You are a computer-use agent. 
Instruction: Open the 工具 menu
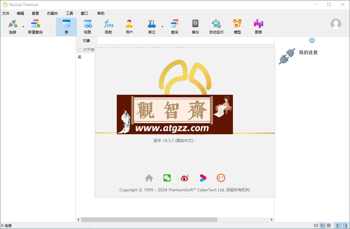pyautogui.click(x=69, y=13)
